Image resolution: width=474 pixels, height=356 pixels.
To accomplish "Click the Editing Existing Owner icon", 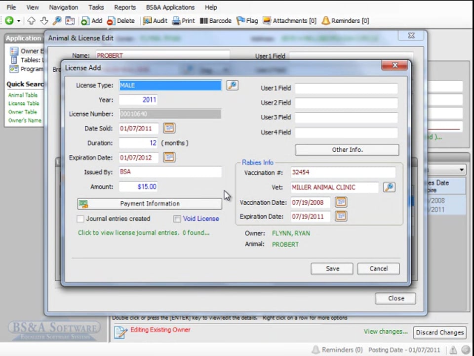I will [x=121, y=332].
